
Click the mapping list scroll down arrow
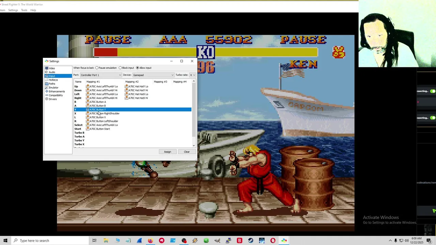(194, 146)
